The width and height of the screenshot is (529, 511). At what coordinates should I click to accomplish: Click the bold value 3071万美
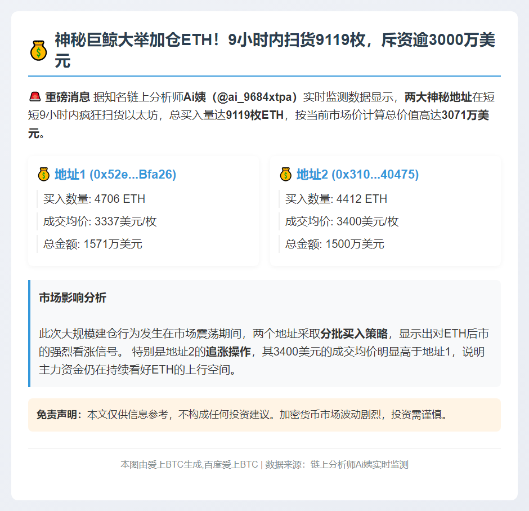465,115
